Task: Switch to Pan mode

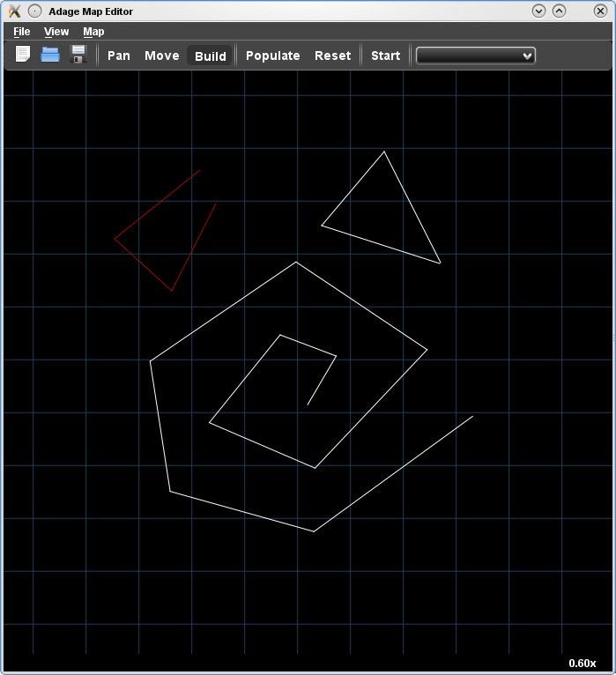Action: click(118, 56)
